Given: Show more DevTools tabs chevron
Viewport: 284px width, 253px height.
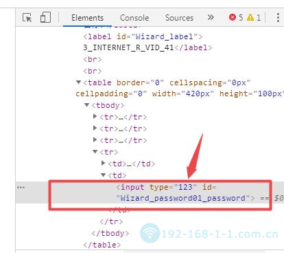Looking at the screenshot, I should point(211,17).
